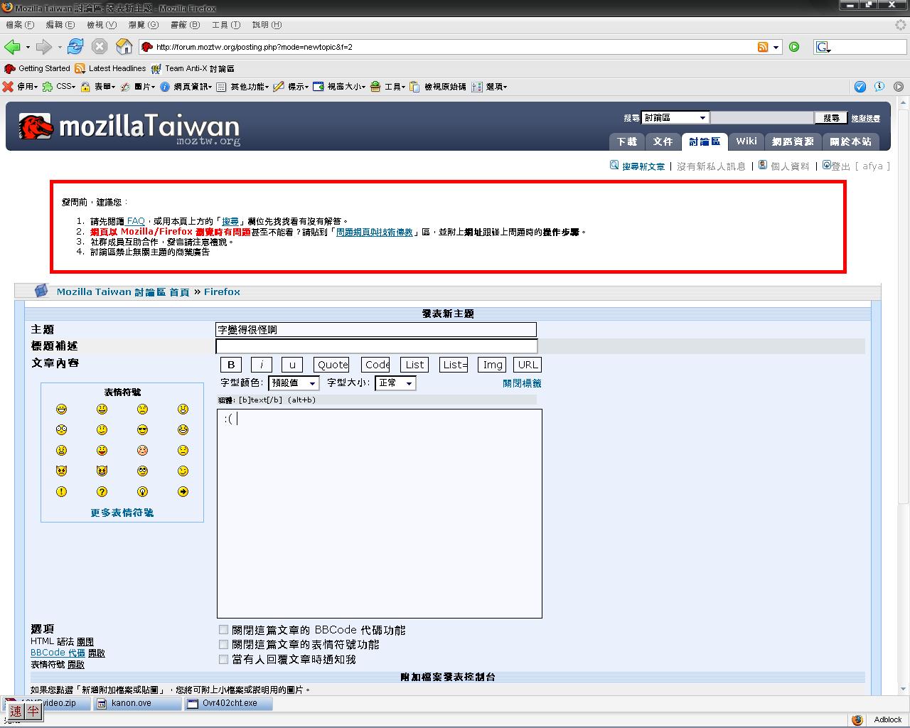910x728 pixels.
Task: Switch to the Wiki site tab
Action: pos(746,141)
